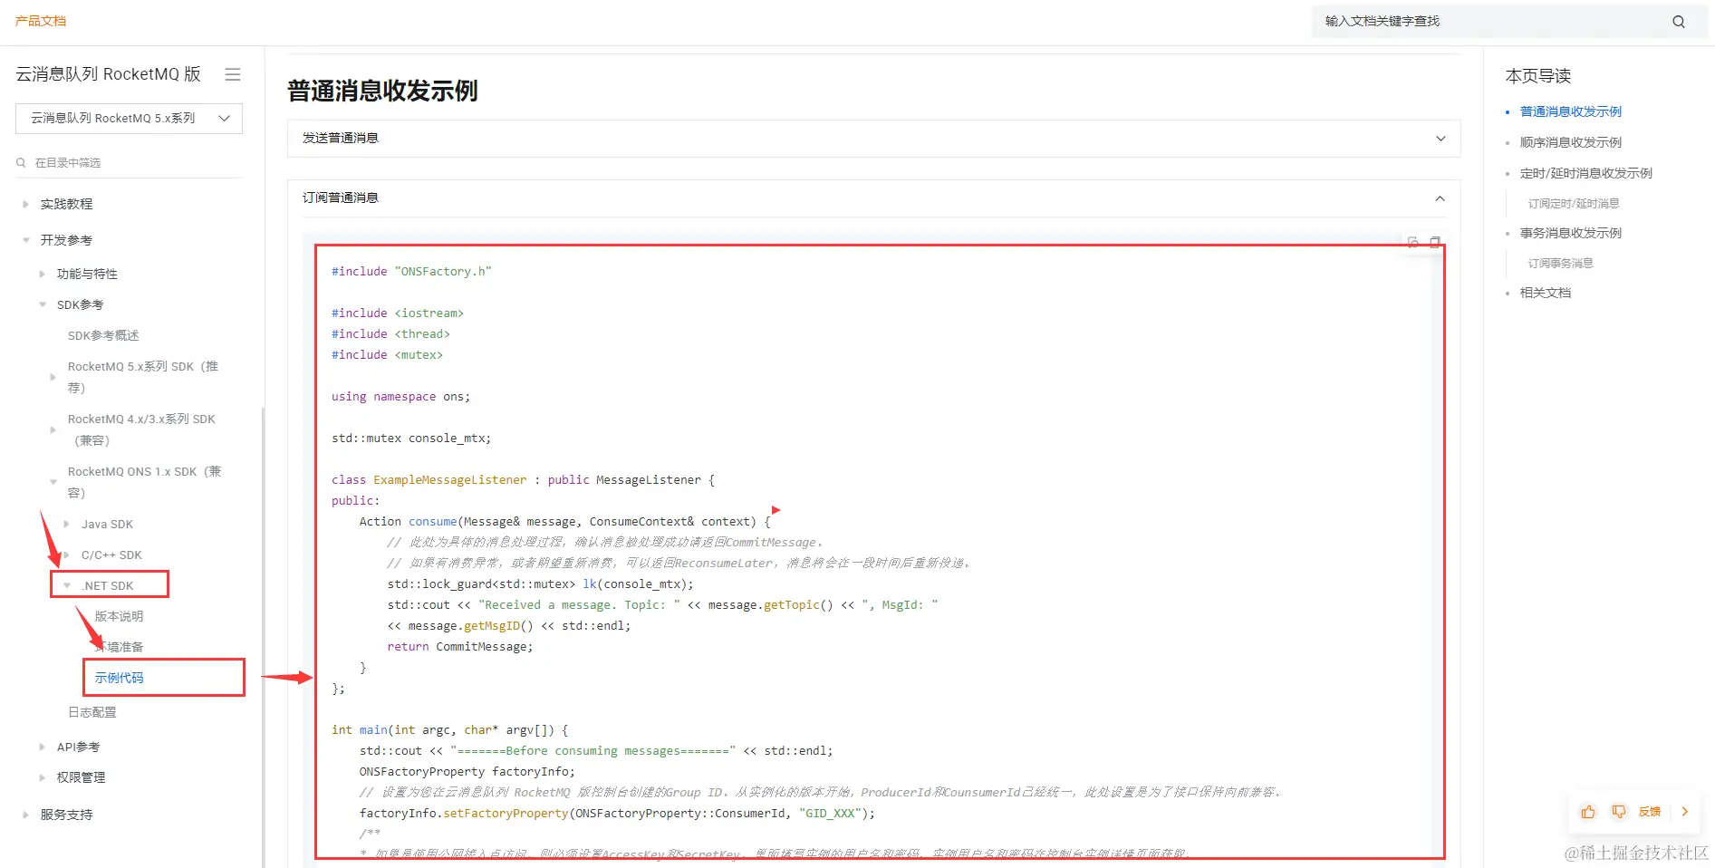The width and height of the screenshot is (1715, 868).
Task: Collapse the feedback widget via right chevron
Action: coord(1685,812)
